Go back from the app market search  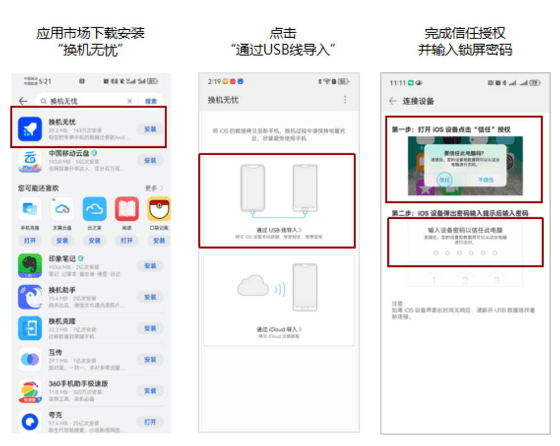23,101
